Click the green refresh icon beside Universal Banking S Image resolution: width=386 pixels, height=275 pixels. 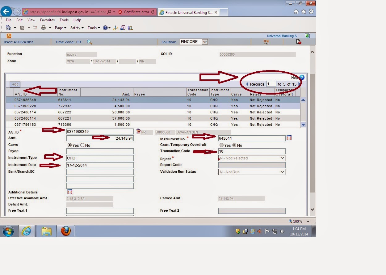pyautogui.click(x=307, y=36)
